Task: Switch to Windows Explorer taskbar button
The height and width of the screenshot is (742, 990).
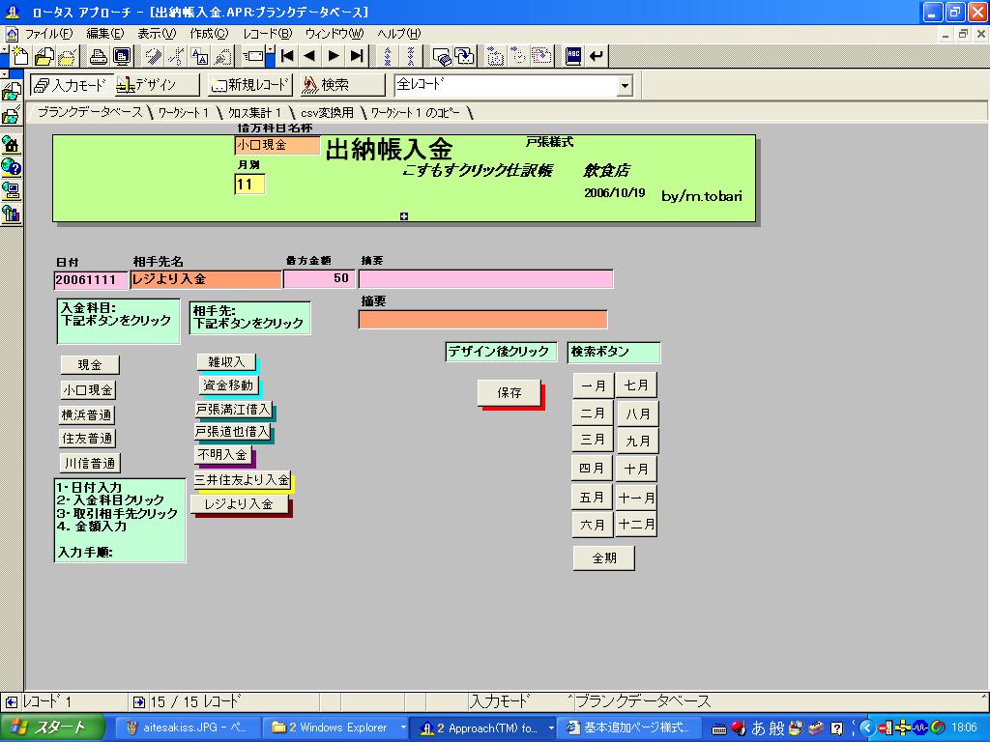Action: [337, 728]
